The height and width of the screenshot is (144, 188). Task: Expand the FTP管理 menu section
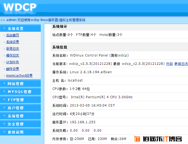[x=20, y=100]
